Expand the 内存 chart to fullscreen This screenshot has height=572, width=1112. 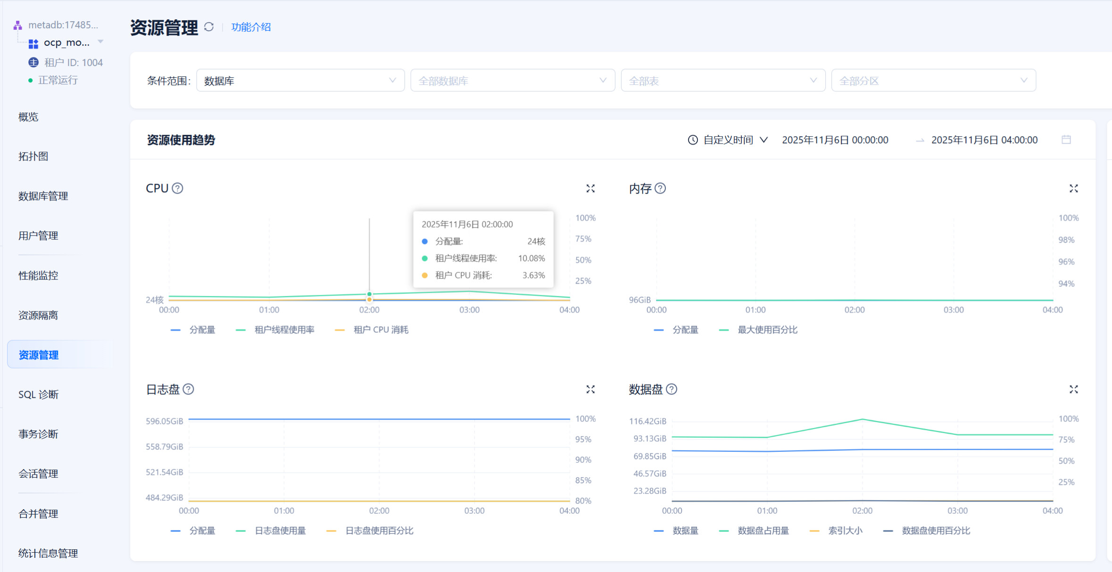[1073, 188]
